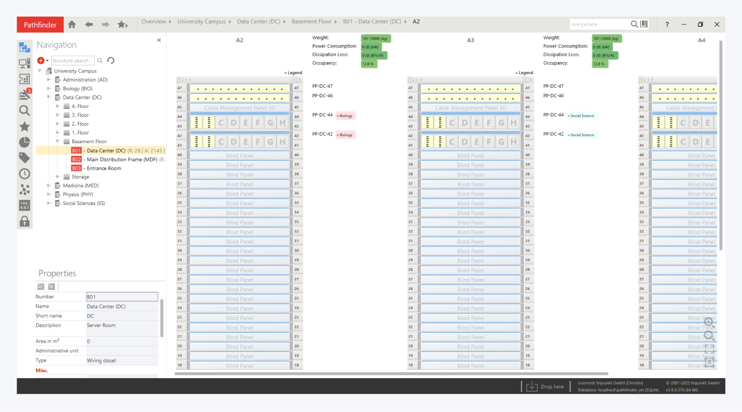Select Basement Floor in the breadcrumb bar
This screenshot has height=412, width=742.
pos(311,22)
